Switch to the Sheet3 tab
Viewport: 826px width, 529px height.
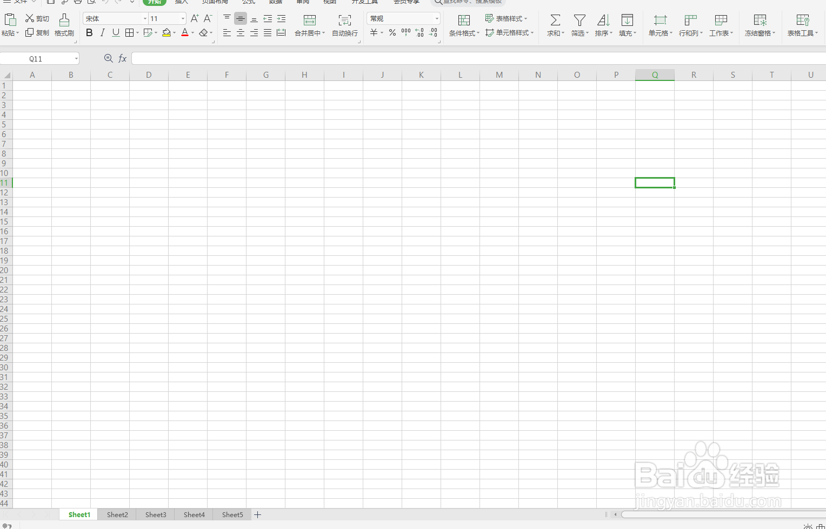click(x=156, y=514)
